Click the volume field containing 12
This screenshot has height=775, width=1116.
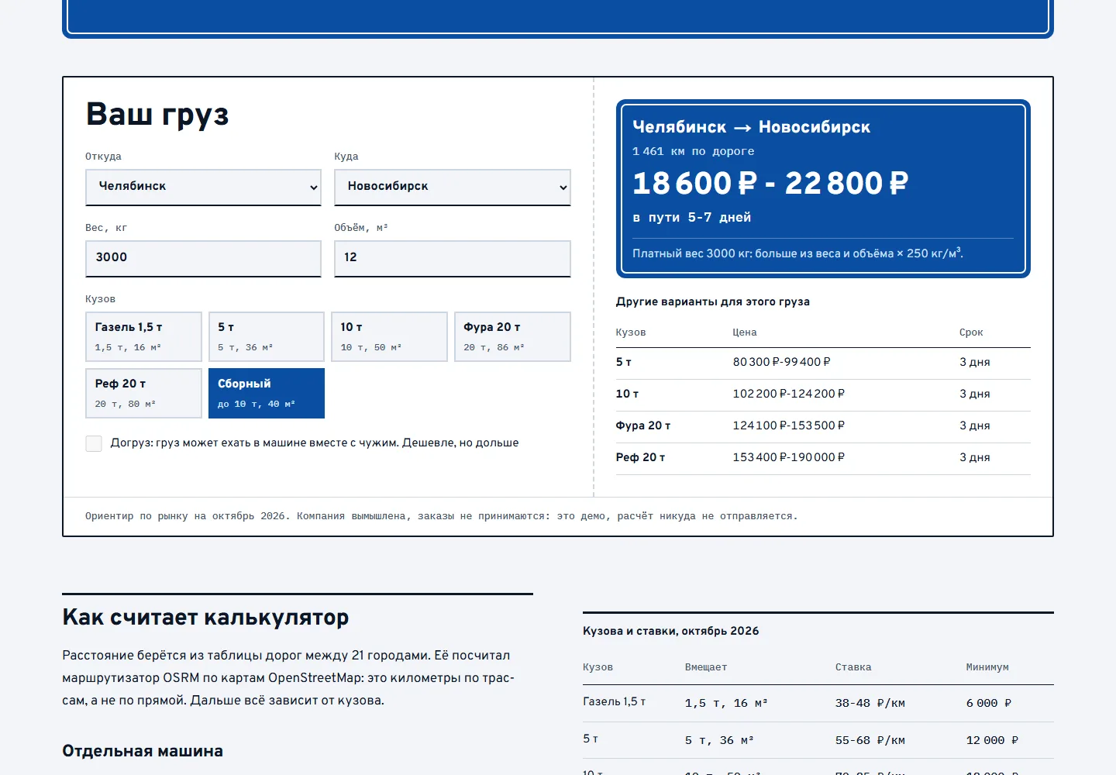[x=453, y=258]
